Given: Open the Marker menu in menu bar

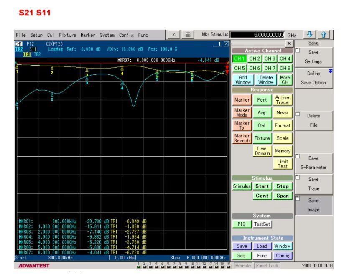Looking at the screenshot, I should [x=88, y=35].
